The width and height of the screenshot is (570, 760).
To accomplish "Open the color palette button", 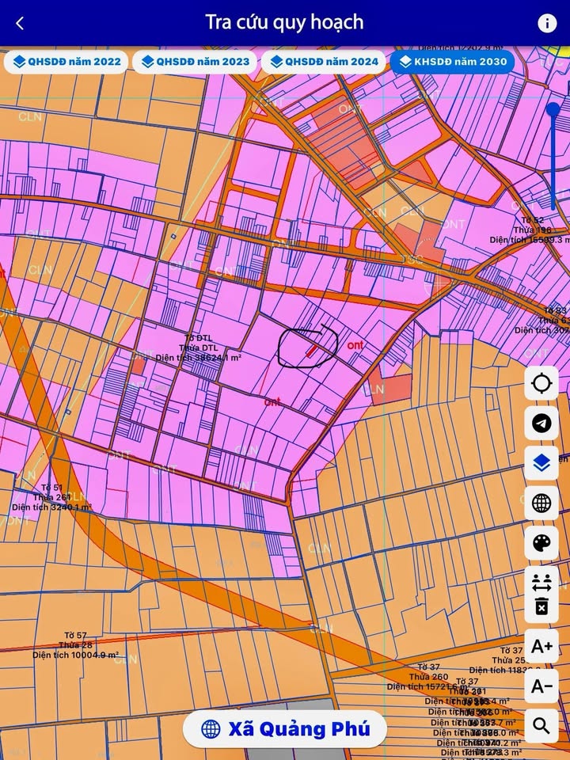I will pyautogui.click(x=541, y=543).
